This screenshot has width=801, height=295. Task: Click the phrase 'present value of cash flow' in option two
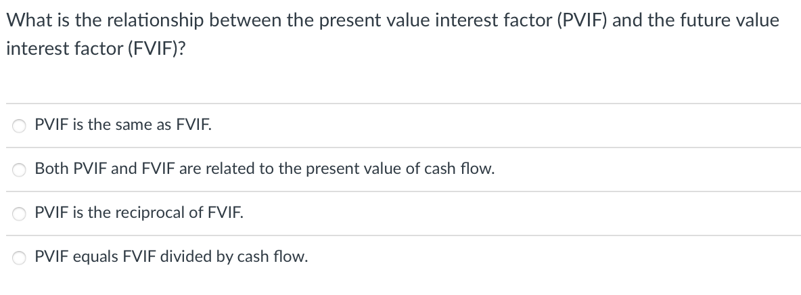click(x=400, y=169)
